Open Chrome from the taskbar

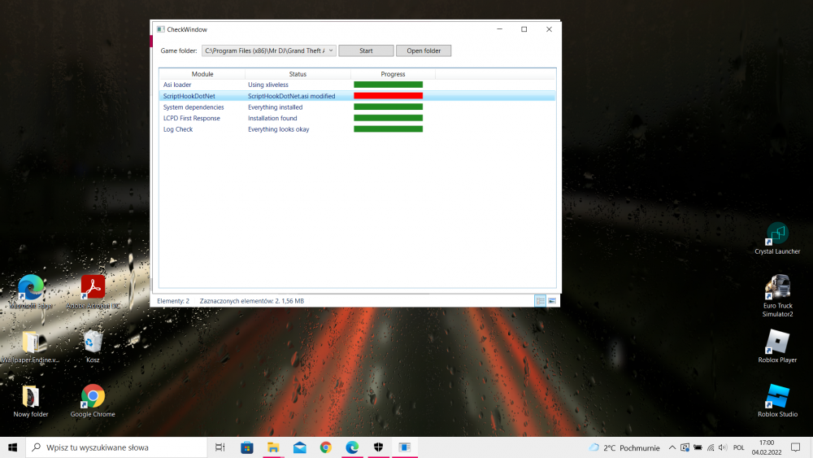326,447
